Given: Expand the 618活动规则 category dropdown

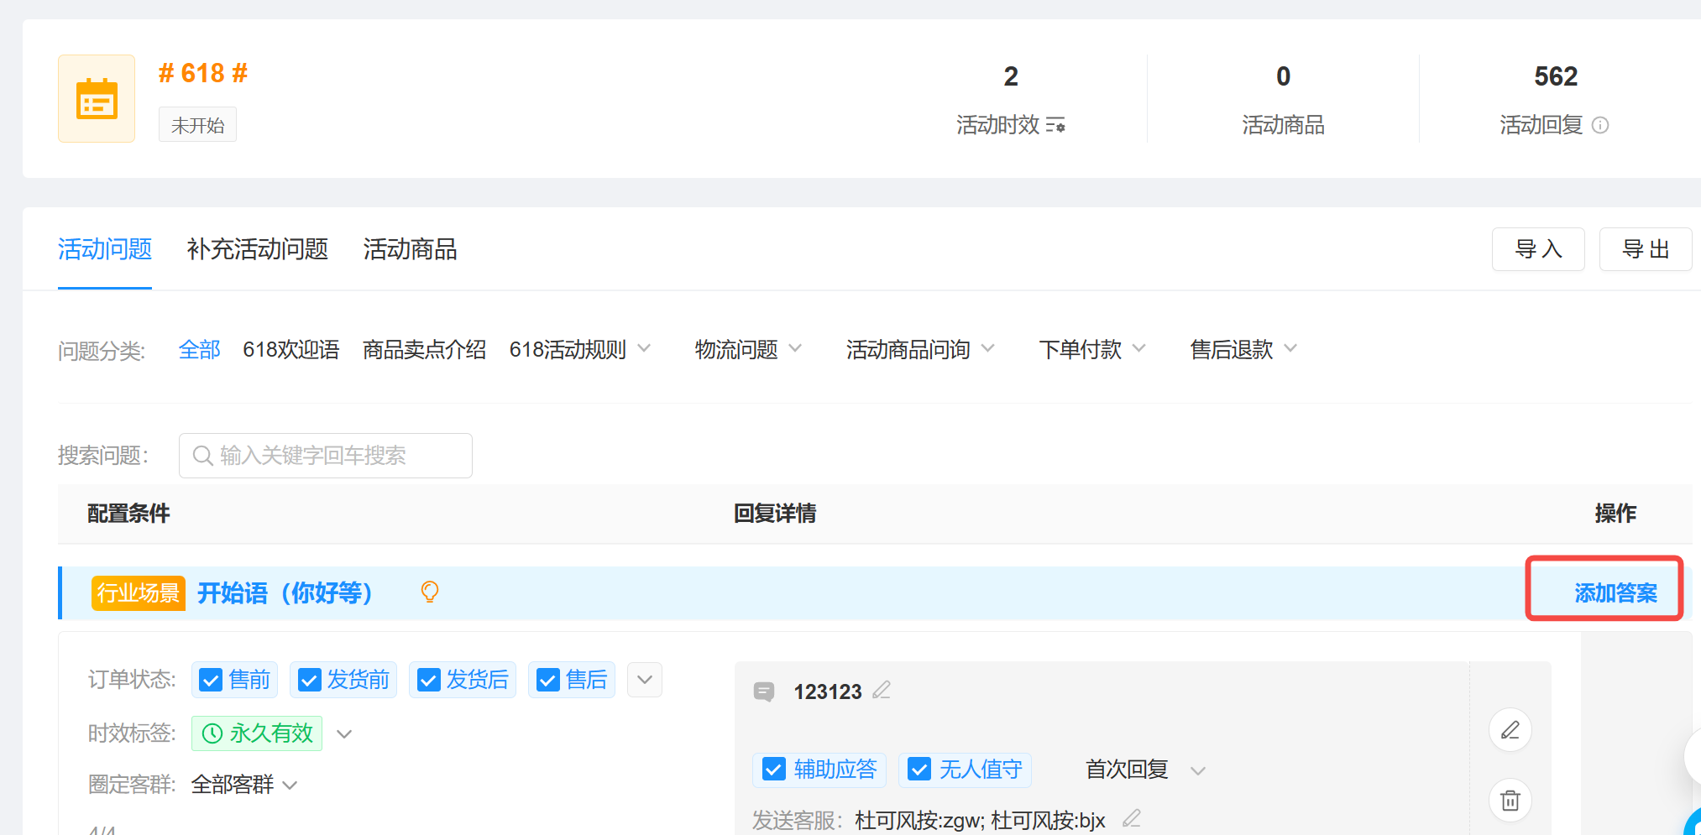Looking at the screenshot, I should tap(644, 348).
